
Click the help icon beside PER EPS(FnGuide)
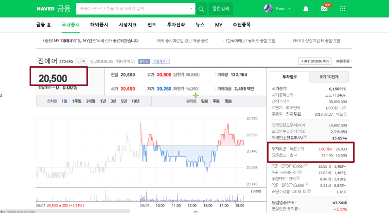306,165
